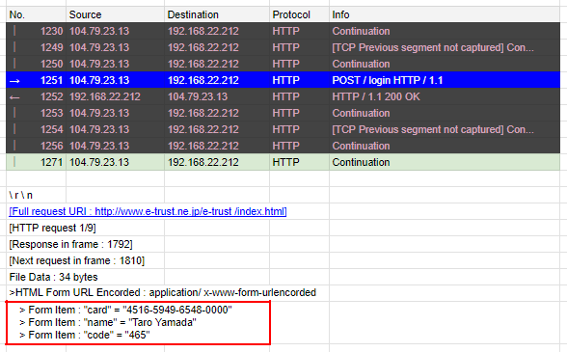Select the green highlighted packet 1271
567x352 pixels.
pyautogui.click(x=283, y=162)
